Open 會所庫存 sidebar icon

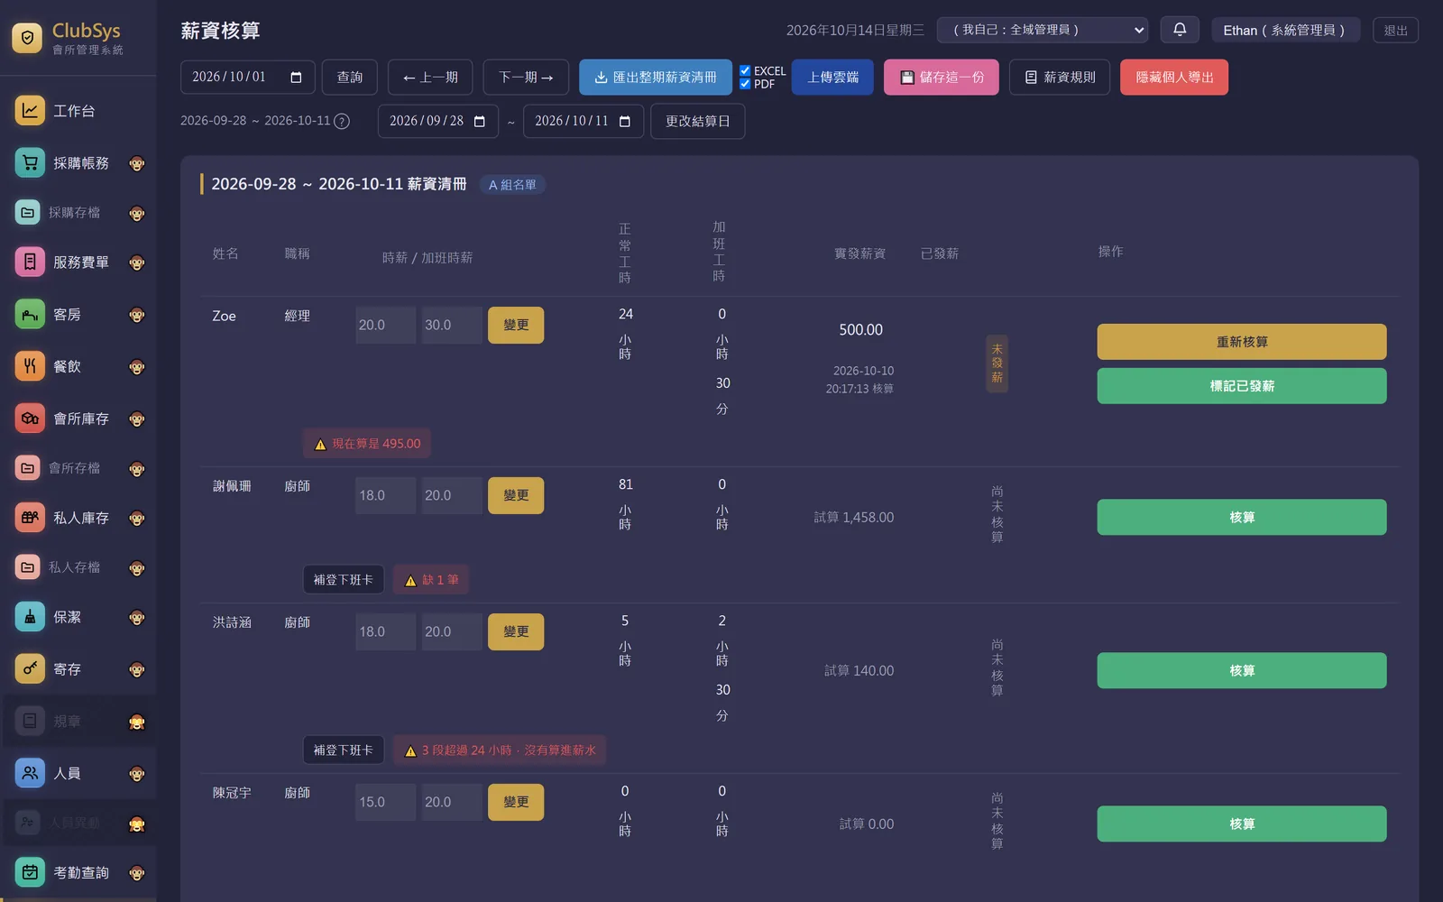(x=30, y=419)
